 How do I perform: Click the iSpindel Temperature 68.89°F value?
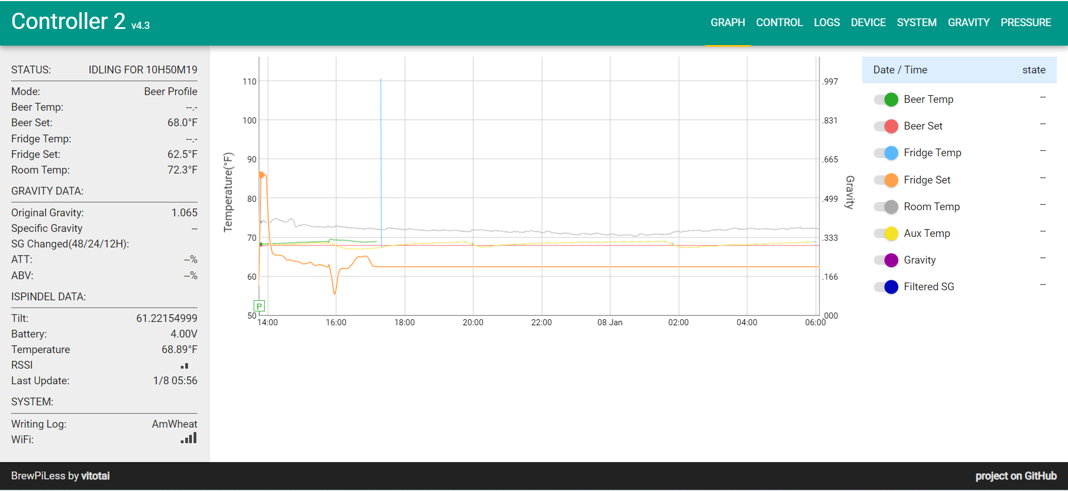click(x=179, y=350)
